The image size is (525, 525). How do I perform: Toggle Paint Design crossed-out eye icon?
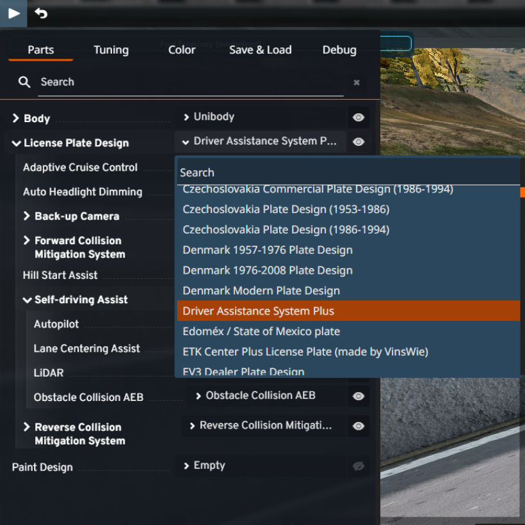tap(359, 467)
